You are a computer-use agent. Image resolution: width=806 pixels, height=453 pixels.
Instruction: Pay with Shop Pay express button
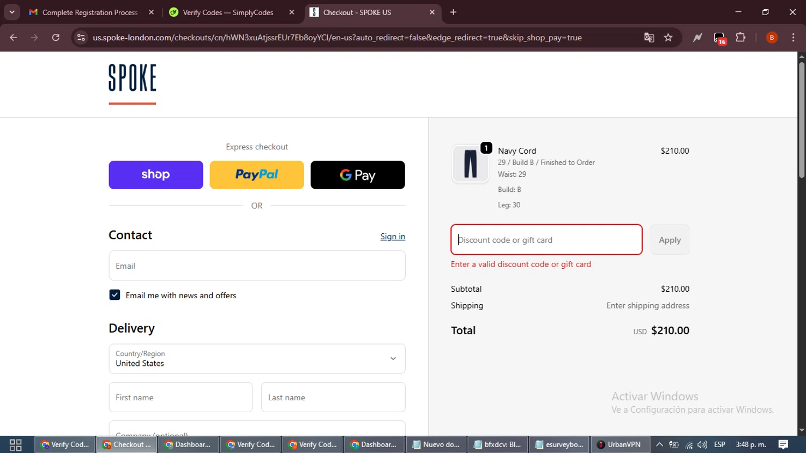click(156, 175)
